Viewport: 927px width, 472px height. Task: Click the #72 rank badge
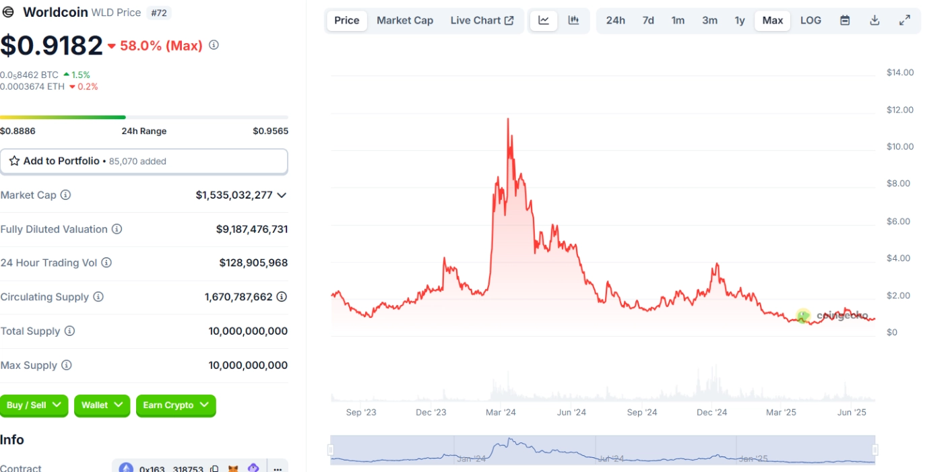click(159, 12)
